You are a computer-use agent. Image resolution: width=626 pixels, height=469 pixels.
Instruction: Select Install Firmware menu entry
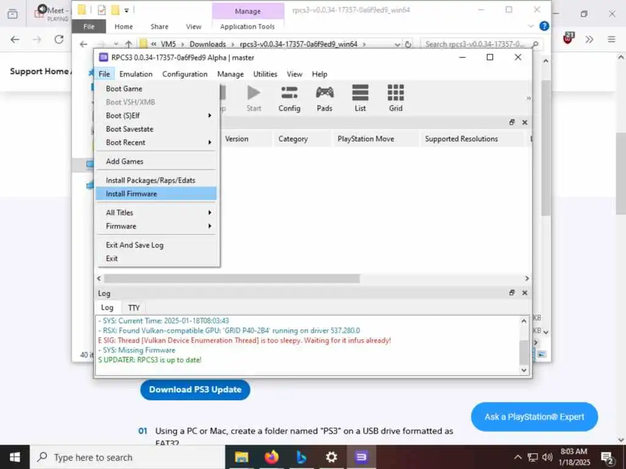156,194
